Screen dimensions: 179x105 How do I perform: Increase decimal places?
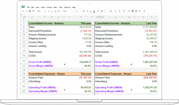click(55, 11)
